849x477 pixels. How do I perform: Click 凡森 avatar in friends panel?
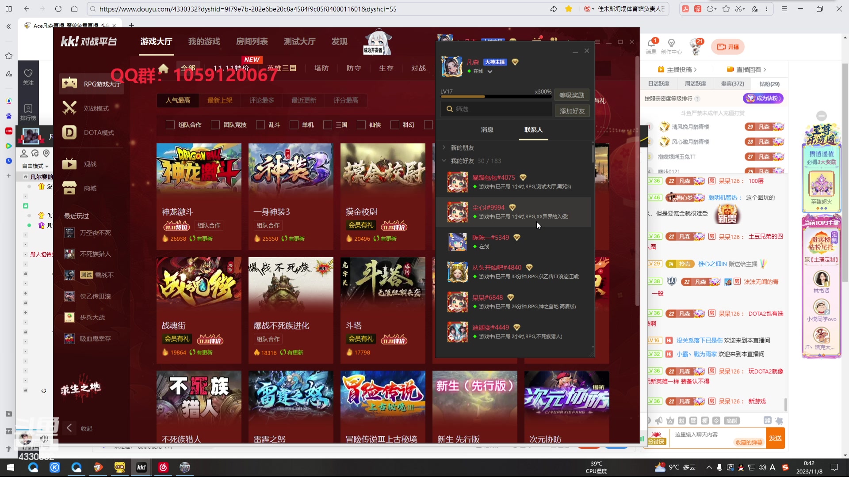tap(452, 66)
